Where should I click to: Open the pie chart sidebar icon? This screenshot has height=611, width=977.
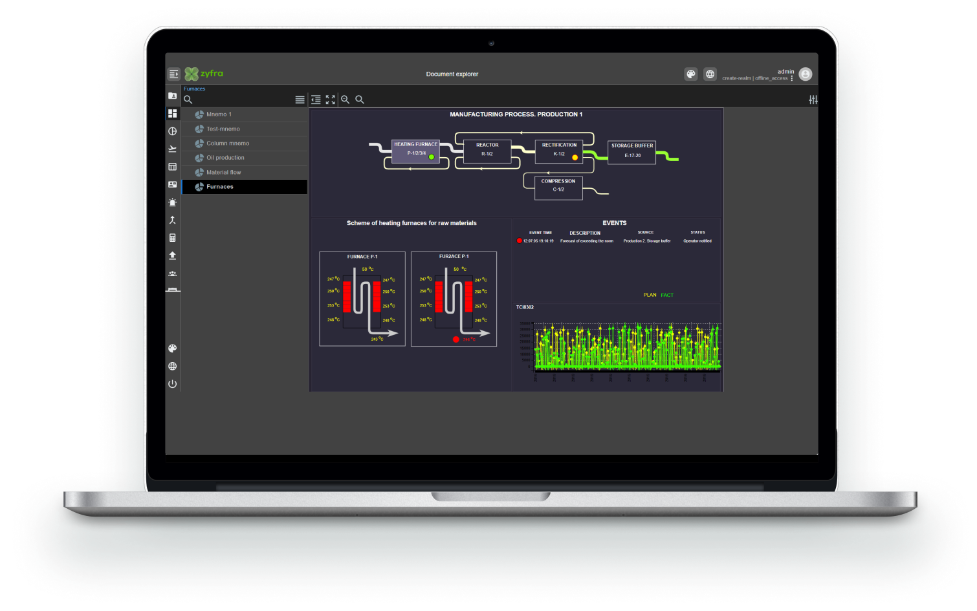point(172,131)
